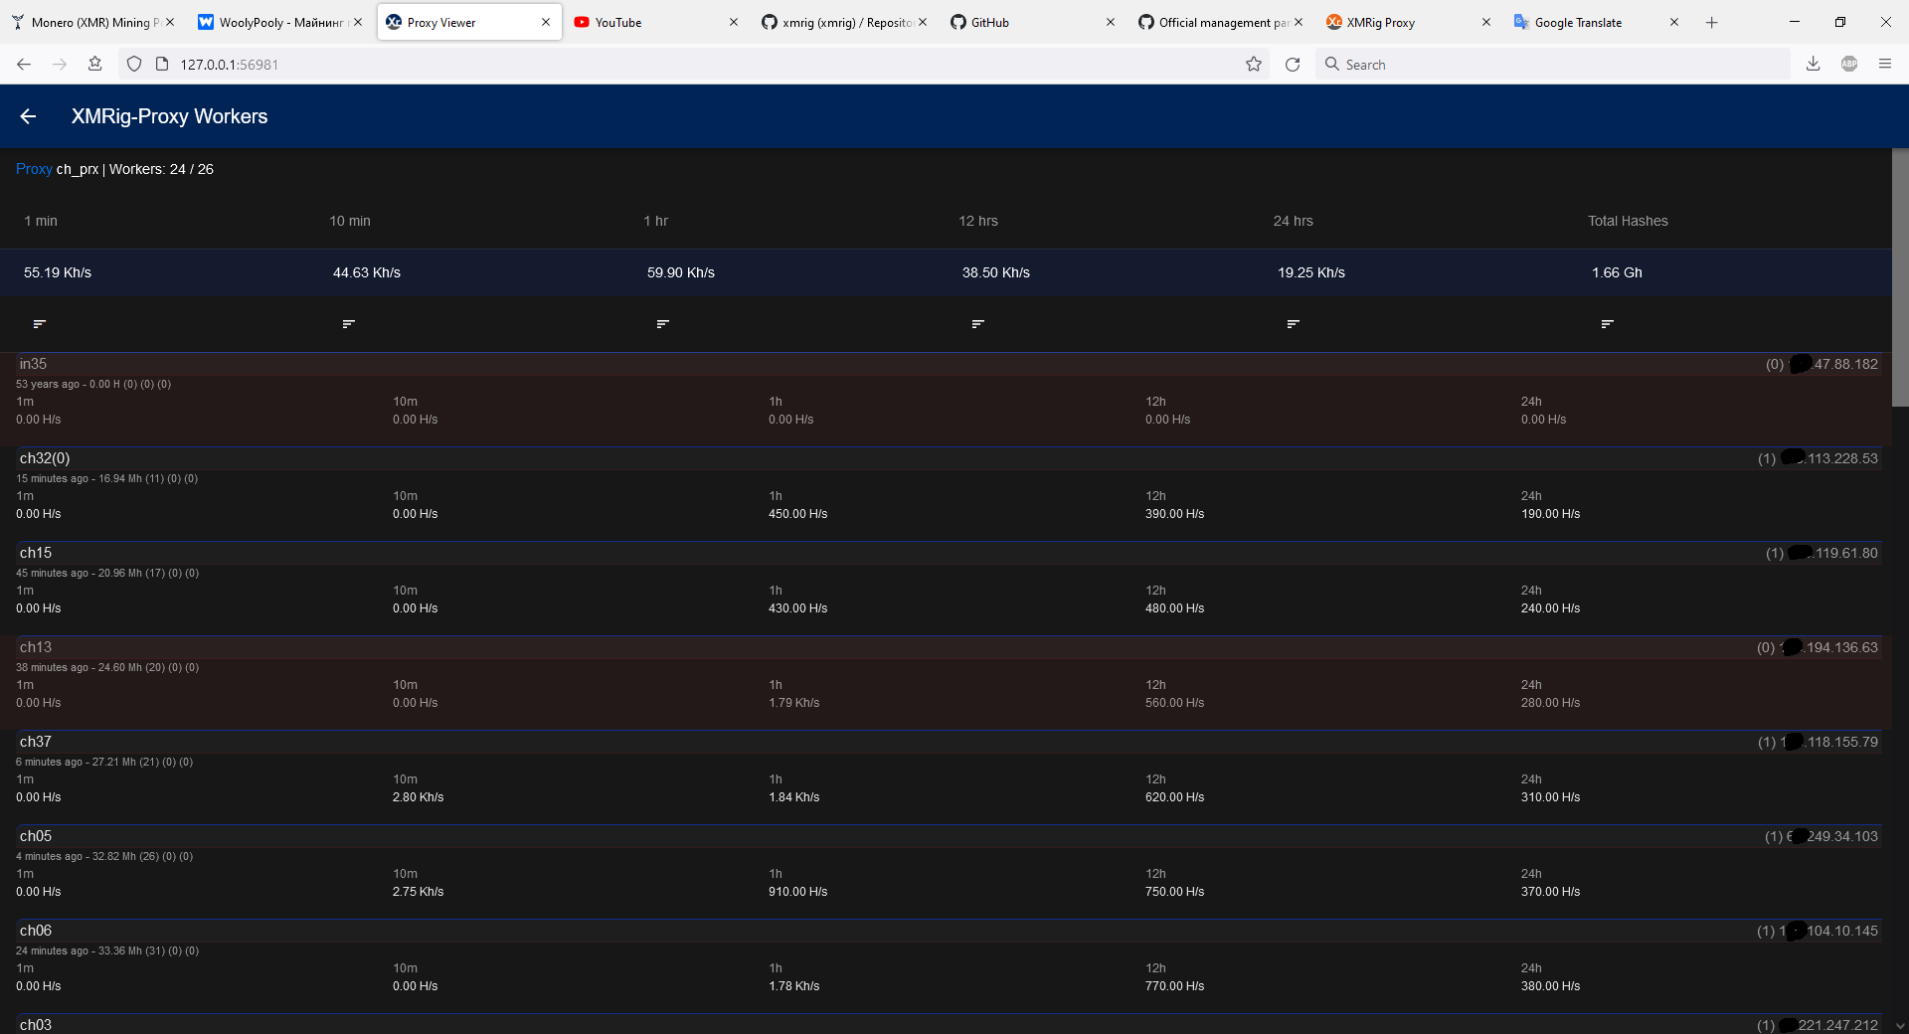This screenshot has height=1034, width=1909.
Task: Open the browser Downloads icon
Action: point(1813,64)
